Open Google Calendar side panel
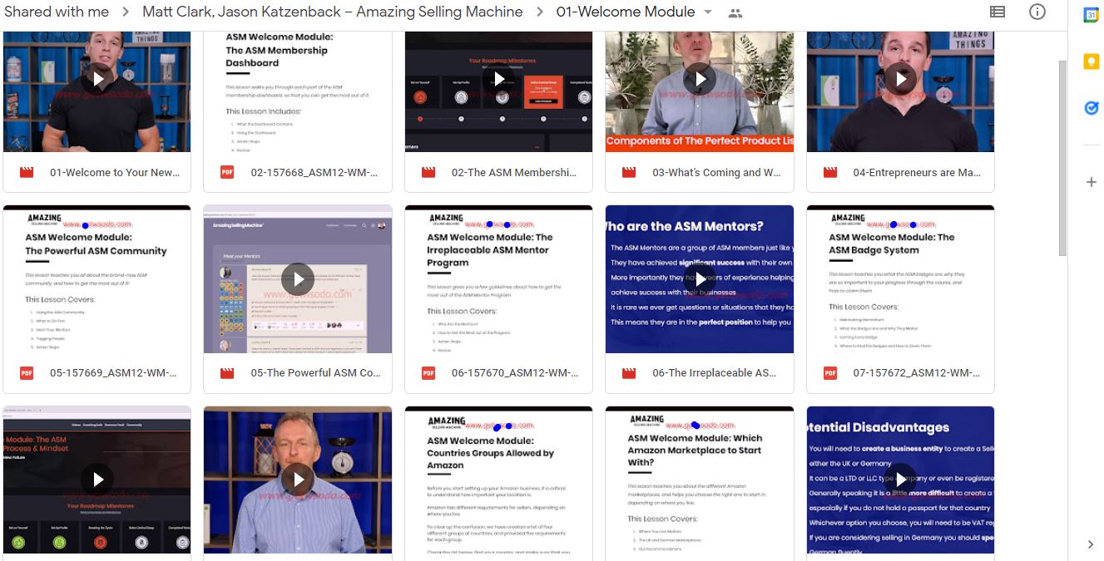This screenshot has height=561, width=1104. coord(1091,15)
